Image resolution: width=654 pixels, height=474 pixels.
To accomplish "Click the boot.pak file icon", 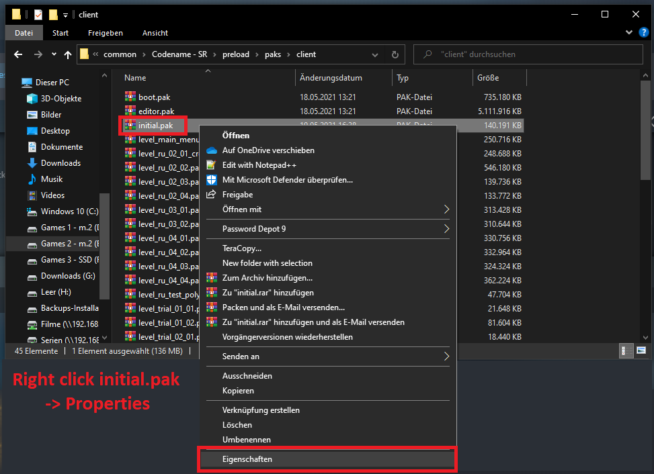I will point(130,97).
